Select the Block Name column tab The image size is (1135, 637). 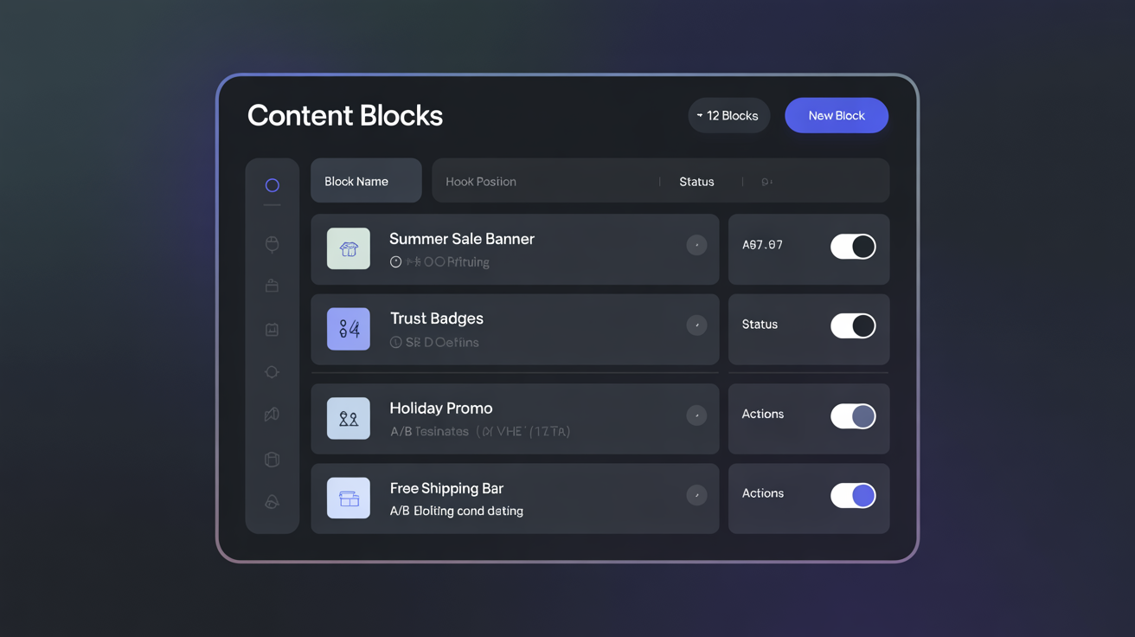(366, 181)
